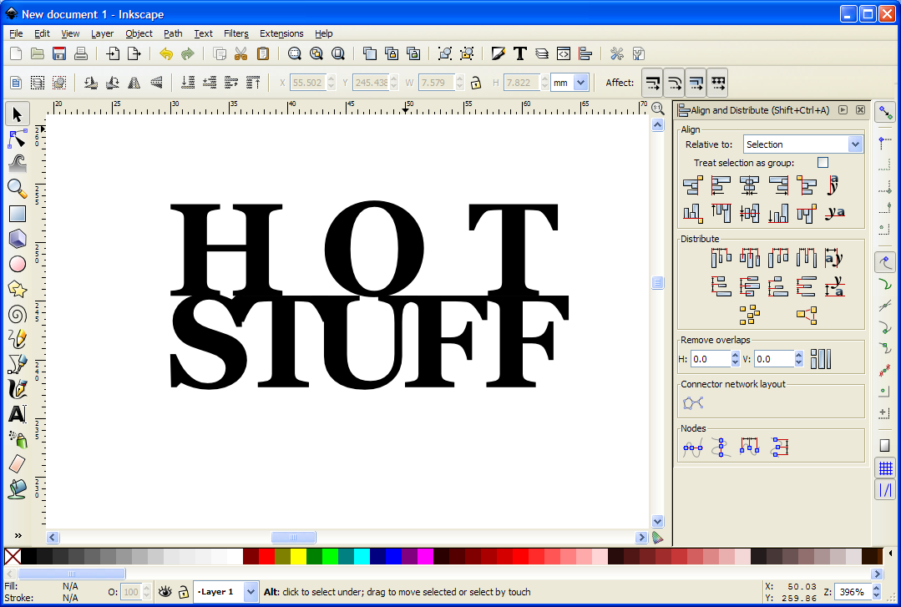Toggle Treat selection as group checkbox
Image resolution: width=901 pixels, height=607 pixels.
pyautogui.click(x=823, y=163)
